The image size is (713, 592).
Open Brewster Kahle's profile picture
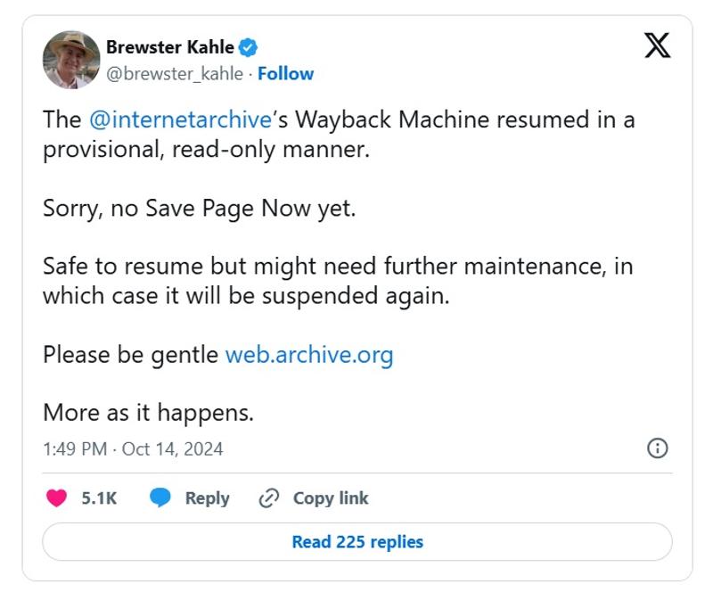click(71, 60)
